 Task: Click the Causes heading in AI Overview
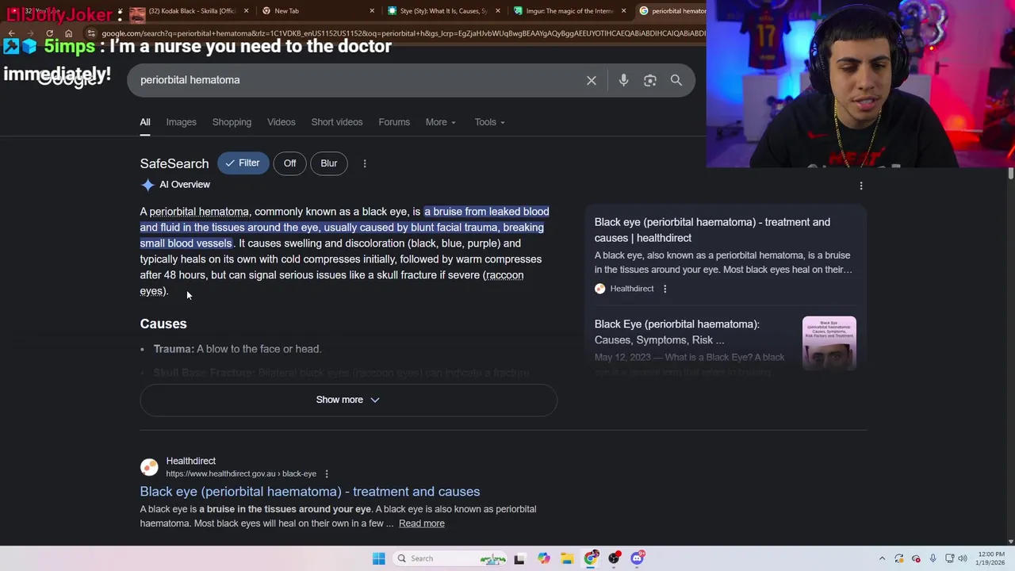click(x=163, y=324)
